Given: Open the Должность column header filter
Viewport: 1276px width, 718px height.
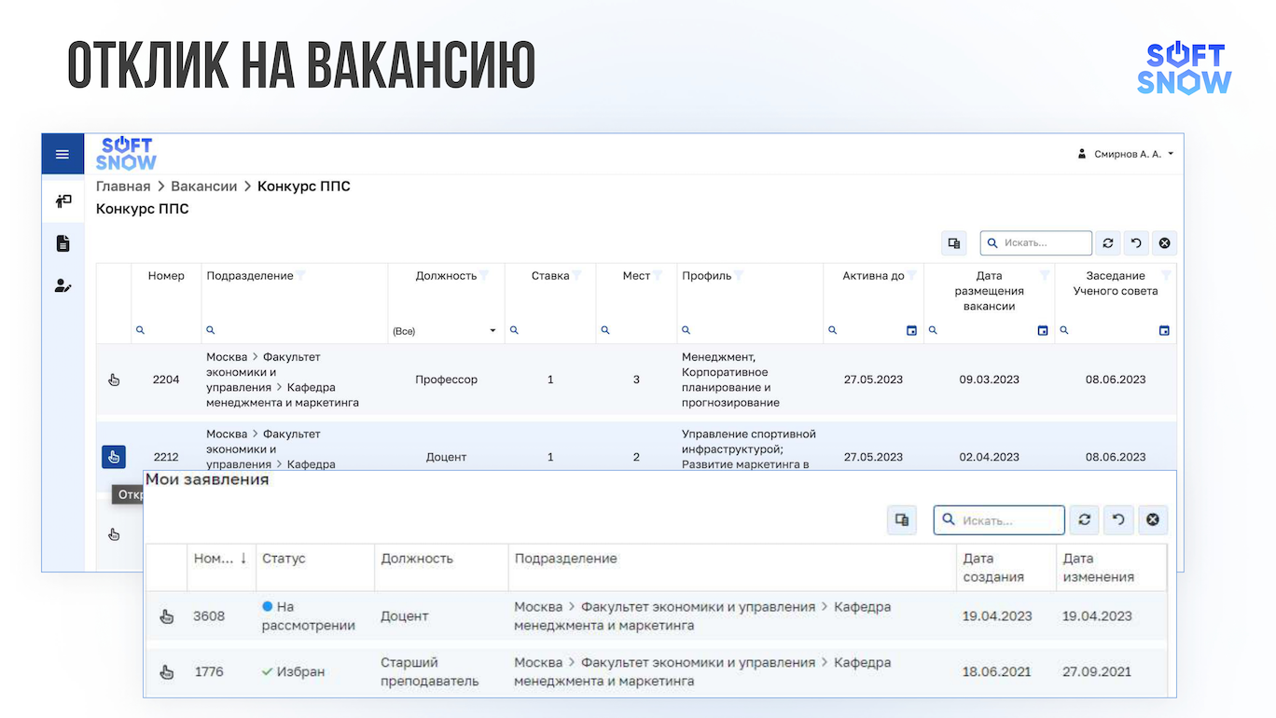Looking at the screenshot, I should click(x=484, y=276).
